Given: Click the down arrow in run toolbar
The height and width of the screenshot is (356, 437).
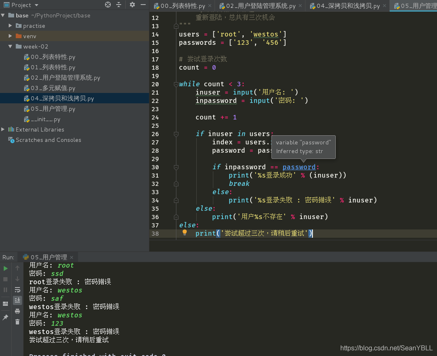Looking at the screenshot, I should pos(17,279).
